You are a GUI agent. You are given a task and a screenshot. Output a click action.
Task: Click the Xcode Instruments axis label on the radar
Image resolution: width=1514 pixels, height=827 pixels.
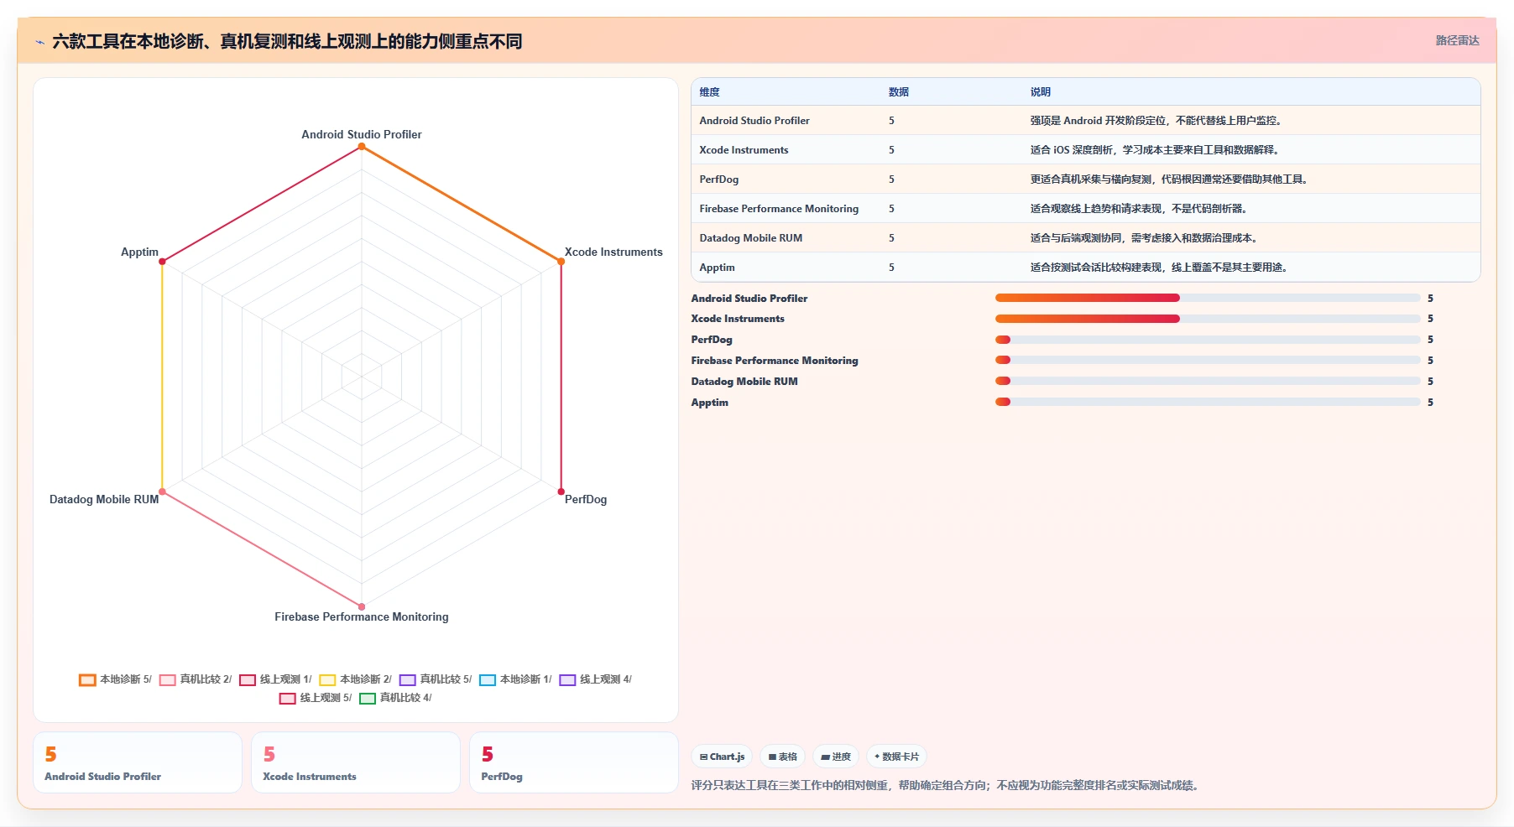[613, 252]
